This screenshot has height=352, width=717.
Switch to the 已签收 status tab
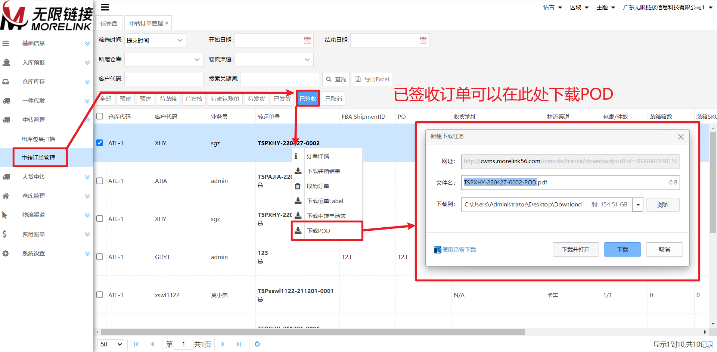(x=308, y=99)
